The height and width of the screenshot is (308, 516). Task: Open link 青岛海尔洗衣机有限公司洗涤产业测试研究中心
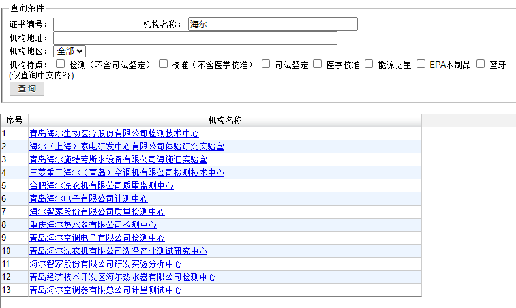tap(119, 251)
